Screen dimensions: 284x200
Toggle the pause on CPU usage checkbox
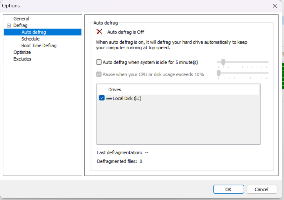[x=99, y=74]
